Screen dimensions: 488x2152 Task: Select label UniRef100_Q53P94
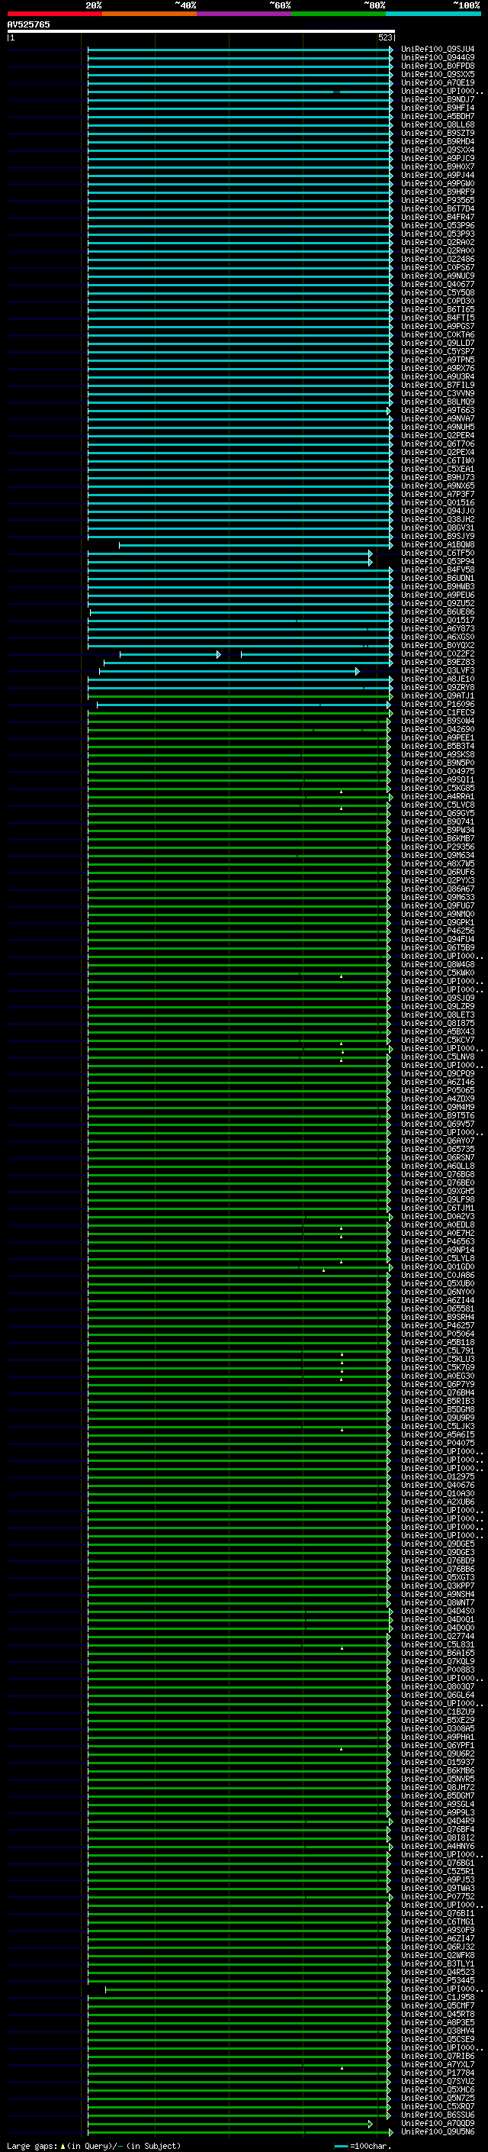[437, 561]
